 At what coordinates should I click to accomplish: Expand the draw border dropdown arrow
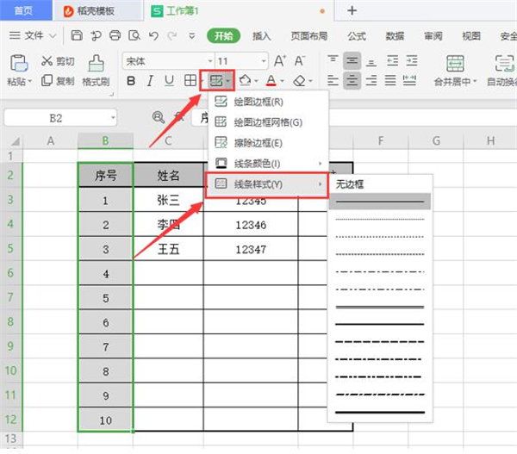coord(227,81)
